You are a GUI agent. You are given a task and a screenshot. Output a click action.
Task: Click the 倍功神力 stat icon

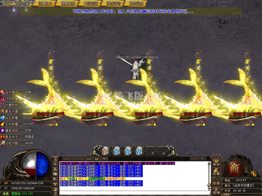pos(2,92)
